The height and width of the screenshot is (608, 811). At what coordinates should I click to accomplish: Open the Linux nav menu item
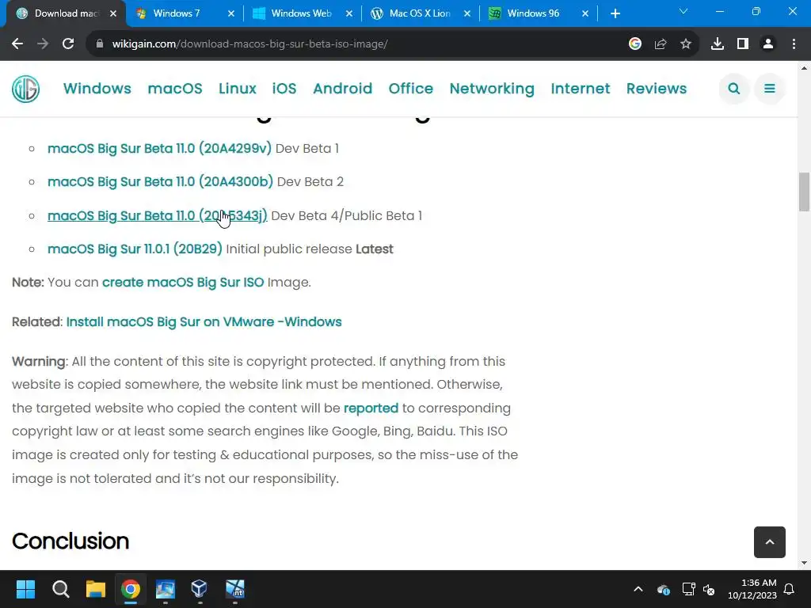238,89
